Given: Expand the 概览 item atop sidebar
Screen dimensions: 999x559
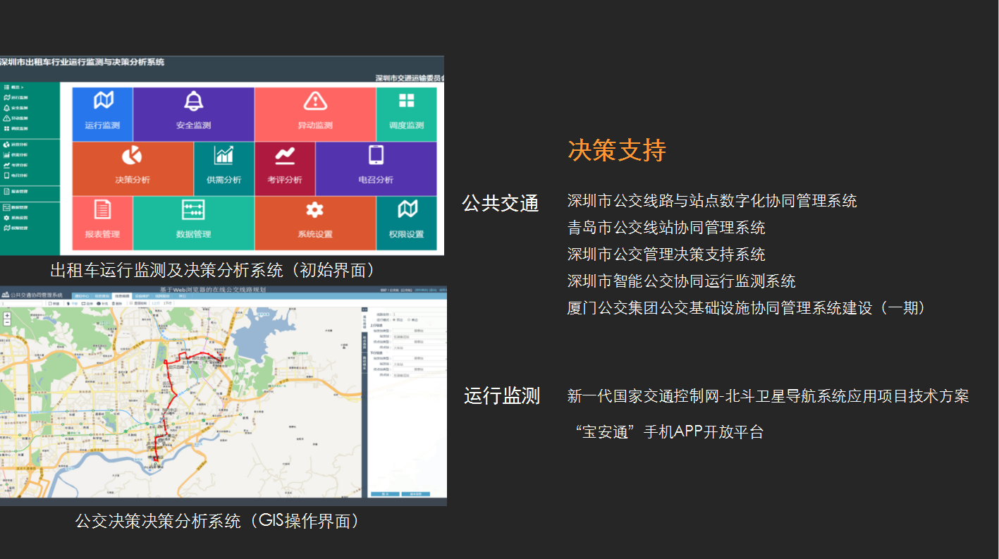Looking at the screenshot, I should pyautogui.click(x=14, y=87).
